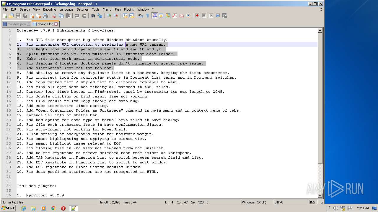The height and width of the screenshot is (212, 378).
Task: Click the vertical scrollbar up arrow
Action: coord(320,30)
